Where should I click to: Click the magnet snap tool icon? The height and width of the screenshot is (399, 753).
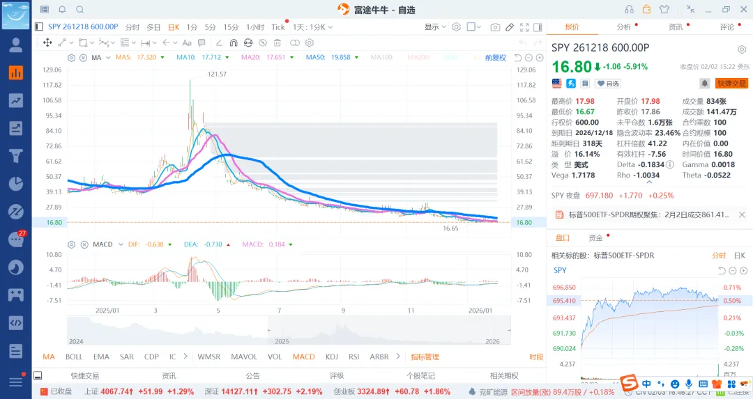[x=234, y=42]
